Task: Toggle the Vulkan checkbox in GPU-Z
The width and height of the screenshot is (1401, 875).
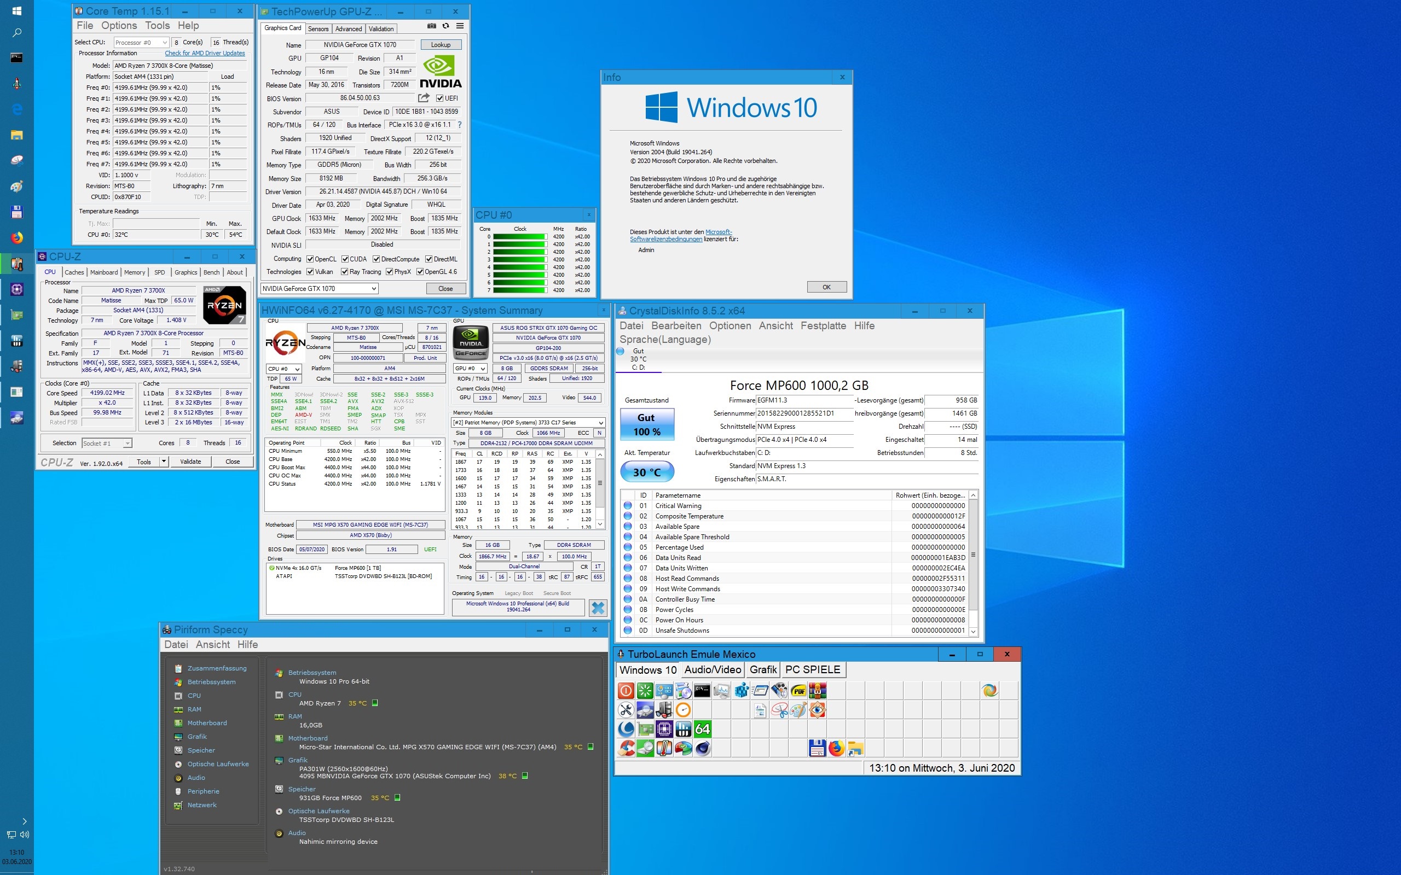Action: [x=310, y=272]
